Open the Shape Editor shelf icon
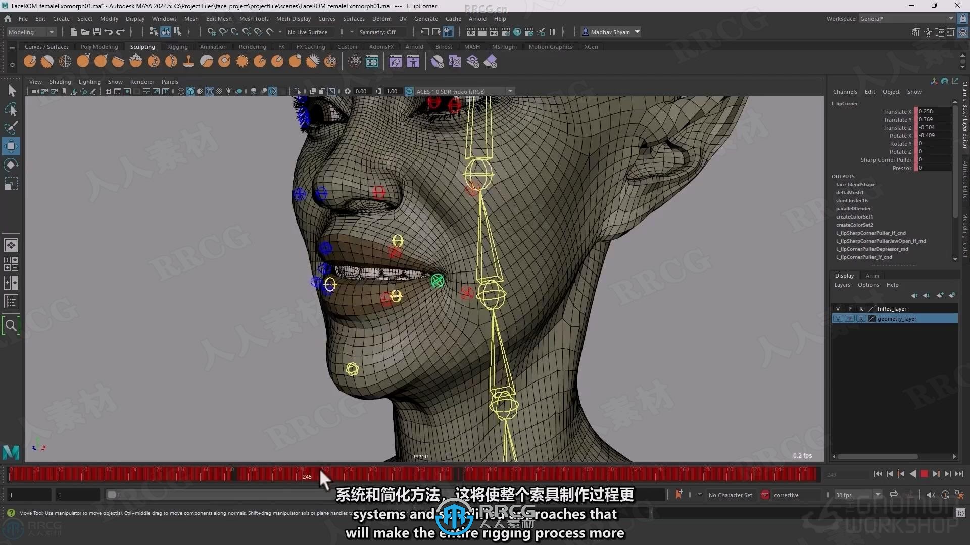 (396, 62)
